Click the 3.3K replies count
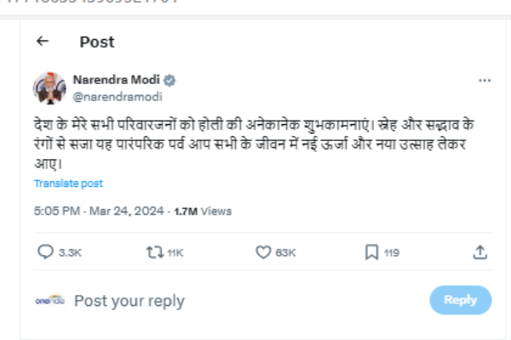This screenshot has width=511, height=340. pos(68,252)
